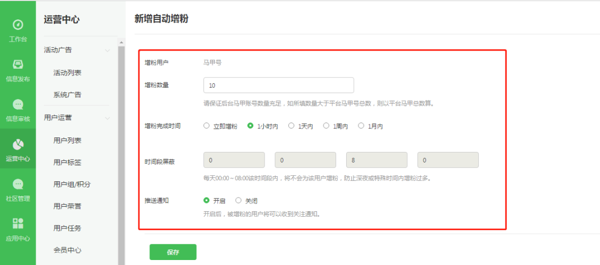Click the first 时间段屏蔽 field

[234, 160]
